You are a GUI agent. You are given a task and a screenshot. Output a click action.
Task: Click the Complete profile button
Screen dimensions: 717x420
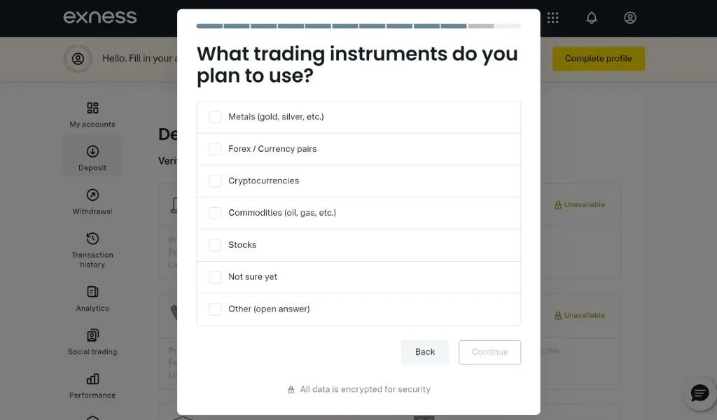pos(599,59)
